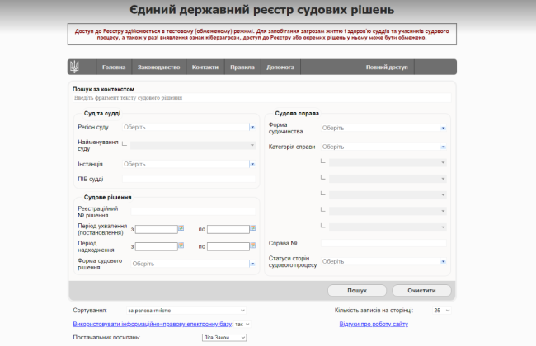Open fifth subcategory dropdown under Категорія справи

pyautogui.click(x=388, y=227)
